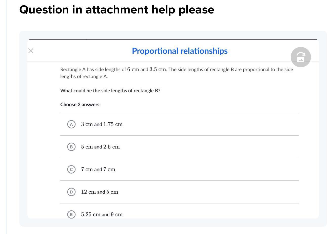Click the "6 cm" value in the problem statement
This screenshot has width=334, height=234.
pos(133,70)
